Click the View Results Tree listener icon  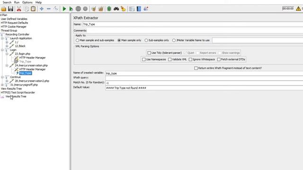pyautogui.click(x=2, y=96)
